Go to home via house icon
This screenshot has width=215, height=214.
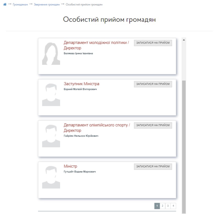coord(5,4)
